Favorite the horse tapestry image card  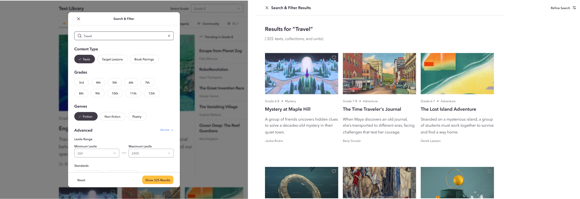[x=412, y=171]
